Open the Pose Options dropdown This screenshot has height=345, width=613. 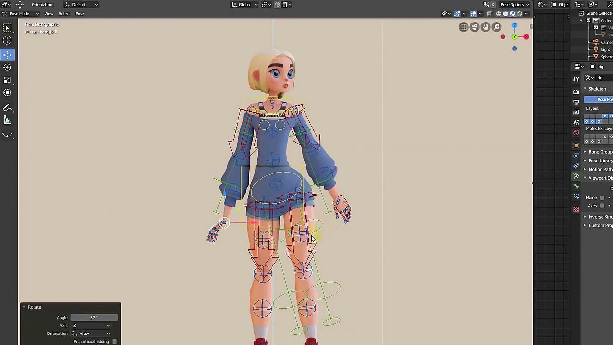515,5
